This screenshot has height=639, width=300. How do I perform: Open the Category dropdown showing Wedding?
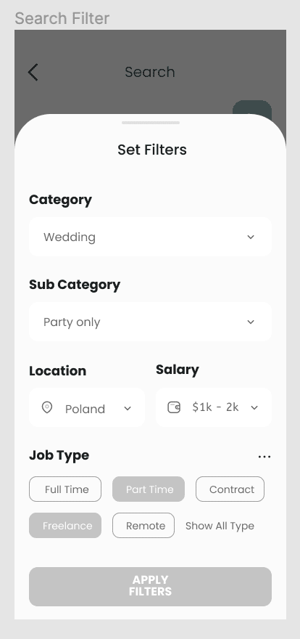pos(151,237)
